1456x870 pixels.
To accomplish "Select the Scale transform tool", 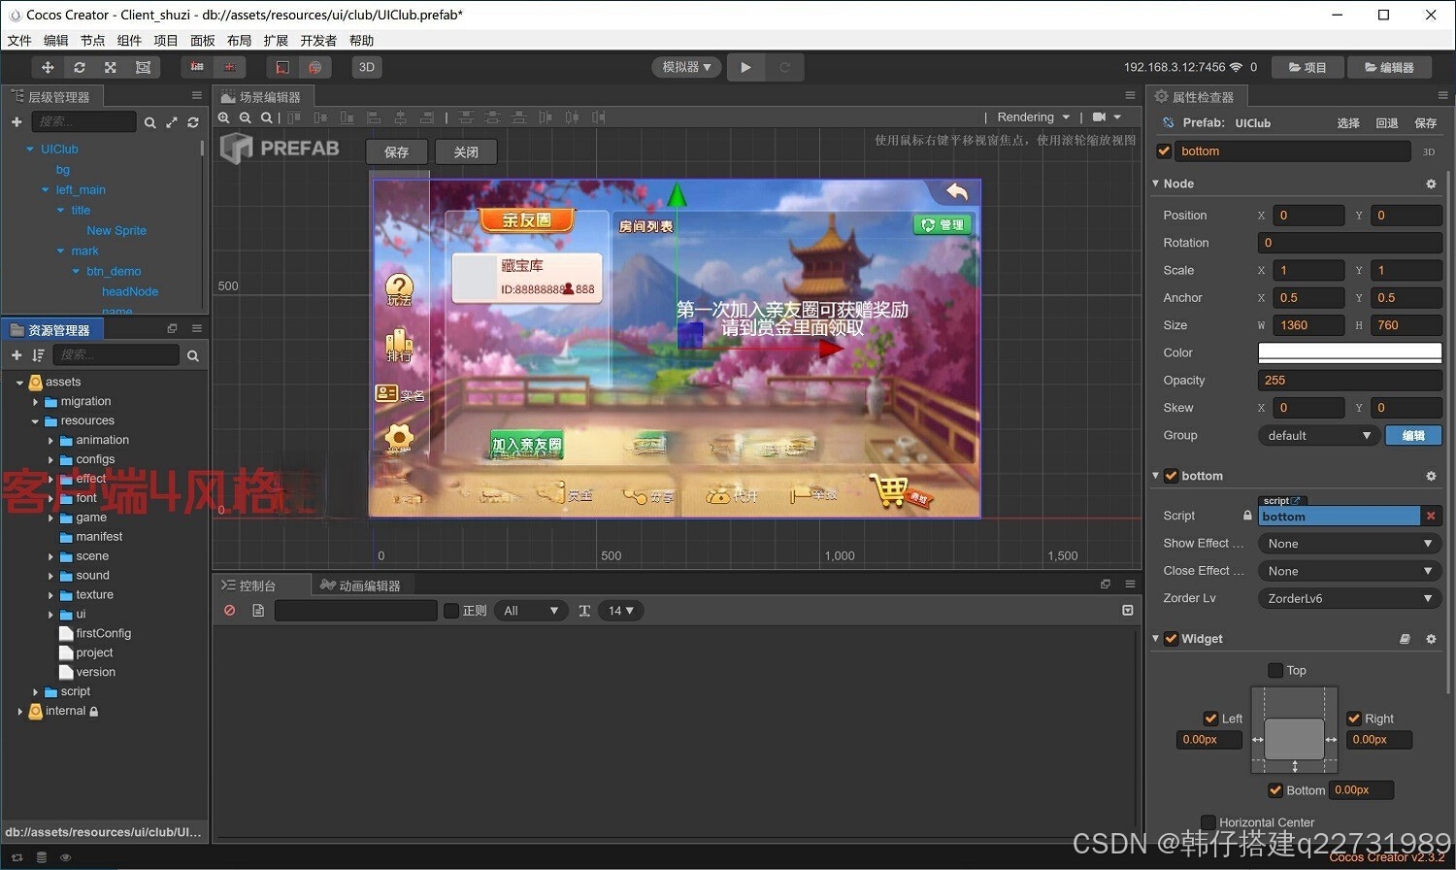I will coord(111,67).
